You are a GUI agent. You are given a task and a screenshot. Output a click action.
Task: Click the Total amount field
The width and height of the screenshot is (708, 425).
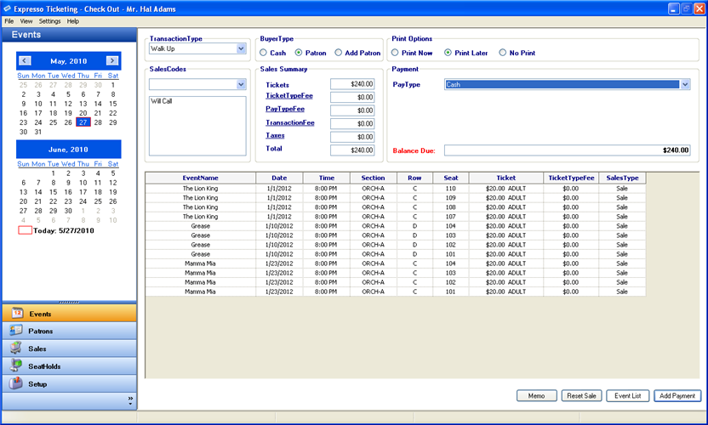point(352,150)
